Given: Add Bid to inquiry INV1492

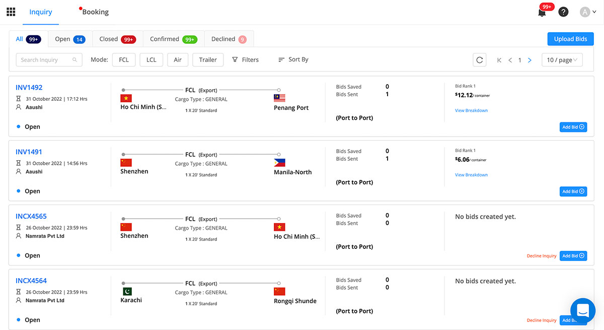Looking at the screenshot, I should click(x=573, y=127).
